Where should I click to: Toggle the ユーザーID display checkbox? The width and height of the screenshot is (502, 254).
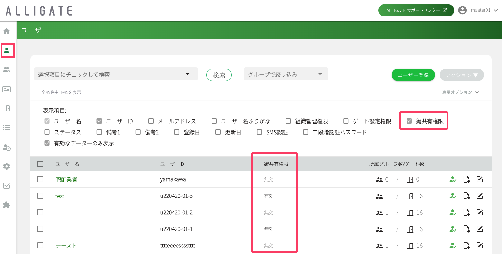tap(99, 121)
